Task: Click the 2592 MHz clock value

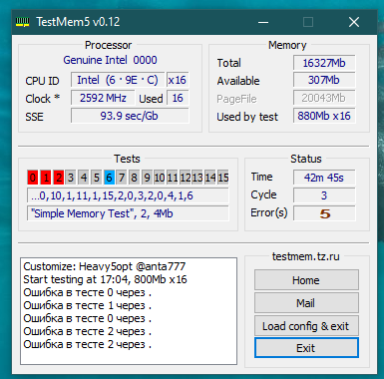Action: tap(103, 98)
